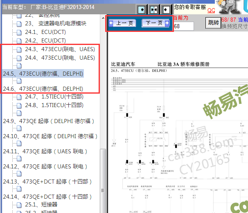Click page icon above 24.11、473QE entry
The width and height of the screenshot is (248, 213).
(x=19, y=143)
